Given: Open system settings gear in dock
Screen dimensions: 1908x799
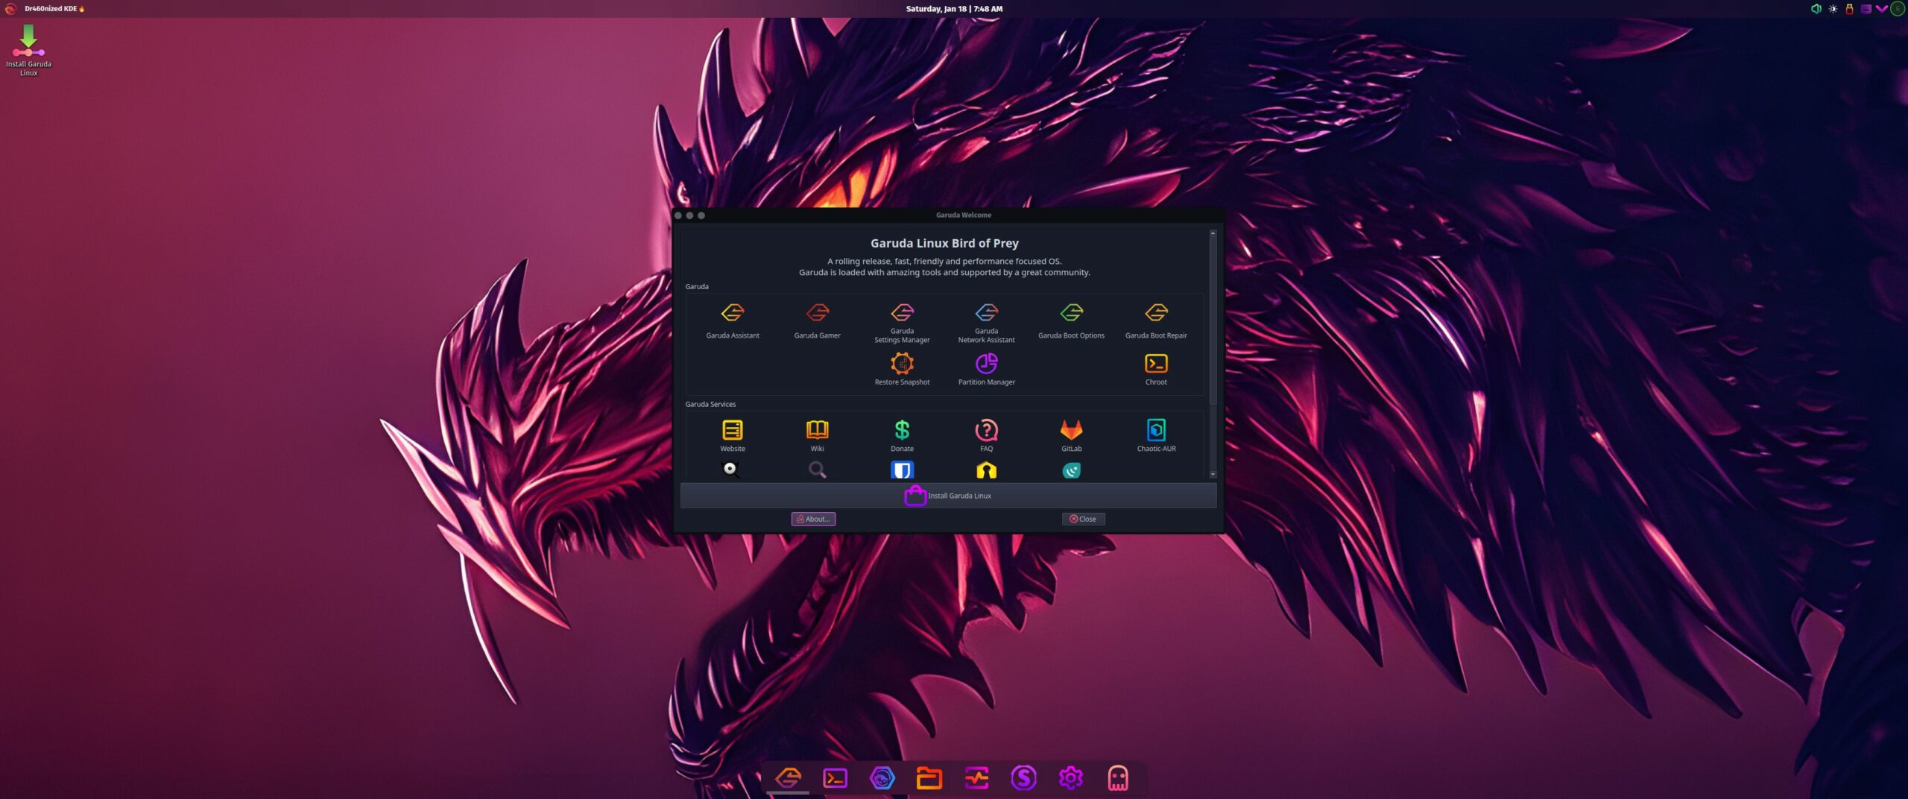Looking at the screenshot, I should coord(1070,778).
